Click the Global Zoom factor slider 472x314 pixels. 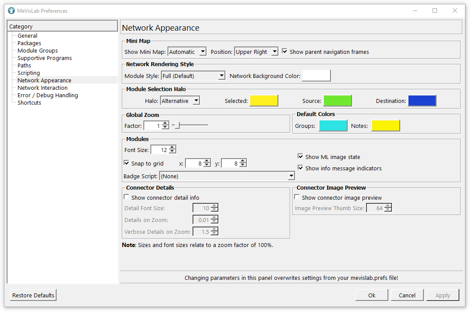pyautogui.click(x=190, y=126)
